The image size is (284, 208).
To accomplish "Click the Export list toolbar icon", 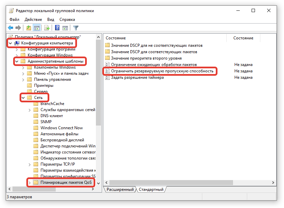I will (47, 28).
